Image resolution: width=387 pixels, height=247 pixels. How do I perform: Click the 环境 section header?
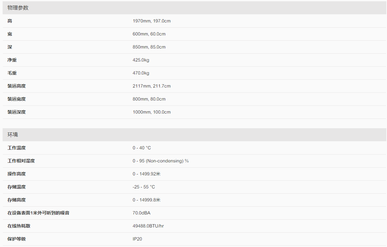[x=13, y=135]
